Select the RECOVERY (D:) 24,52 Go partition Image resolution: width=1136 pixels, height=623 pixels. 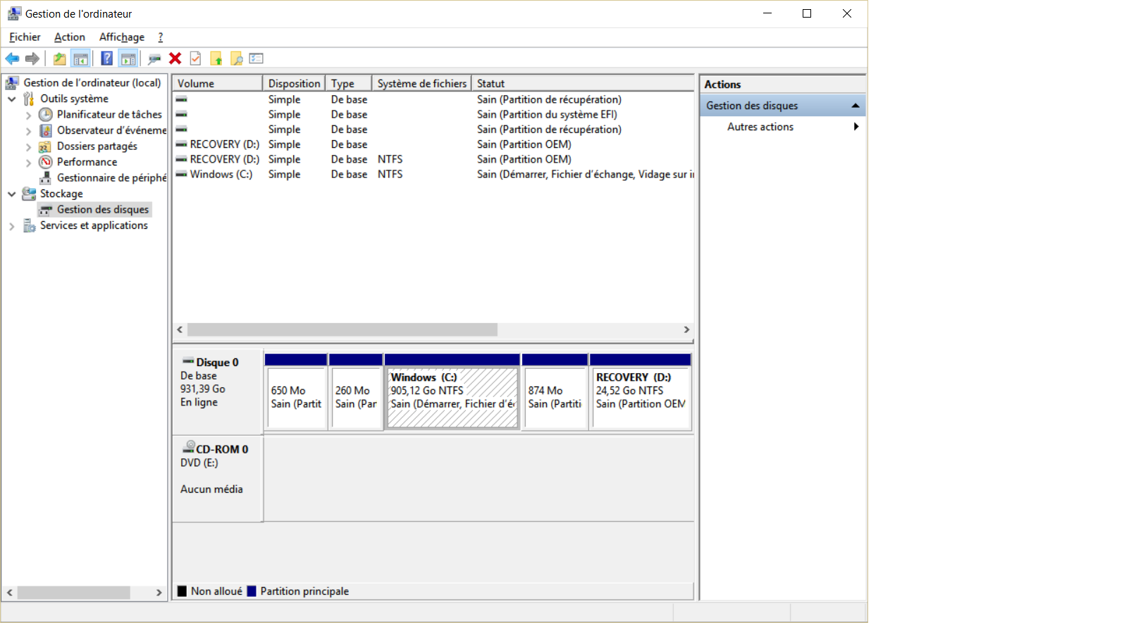pos(641,392)
